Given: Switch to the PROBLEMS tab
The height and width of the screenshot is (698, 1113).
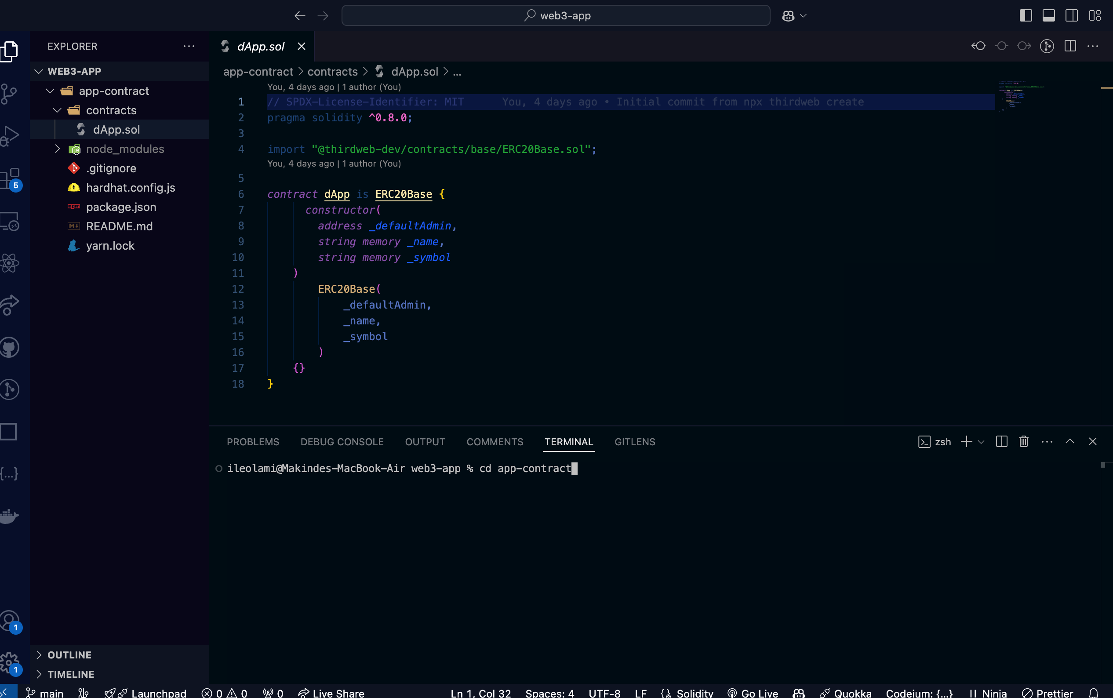Looking at the screenshot, I should [253, 442].
